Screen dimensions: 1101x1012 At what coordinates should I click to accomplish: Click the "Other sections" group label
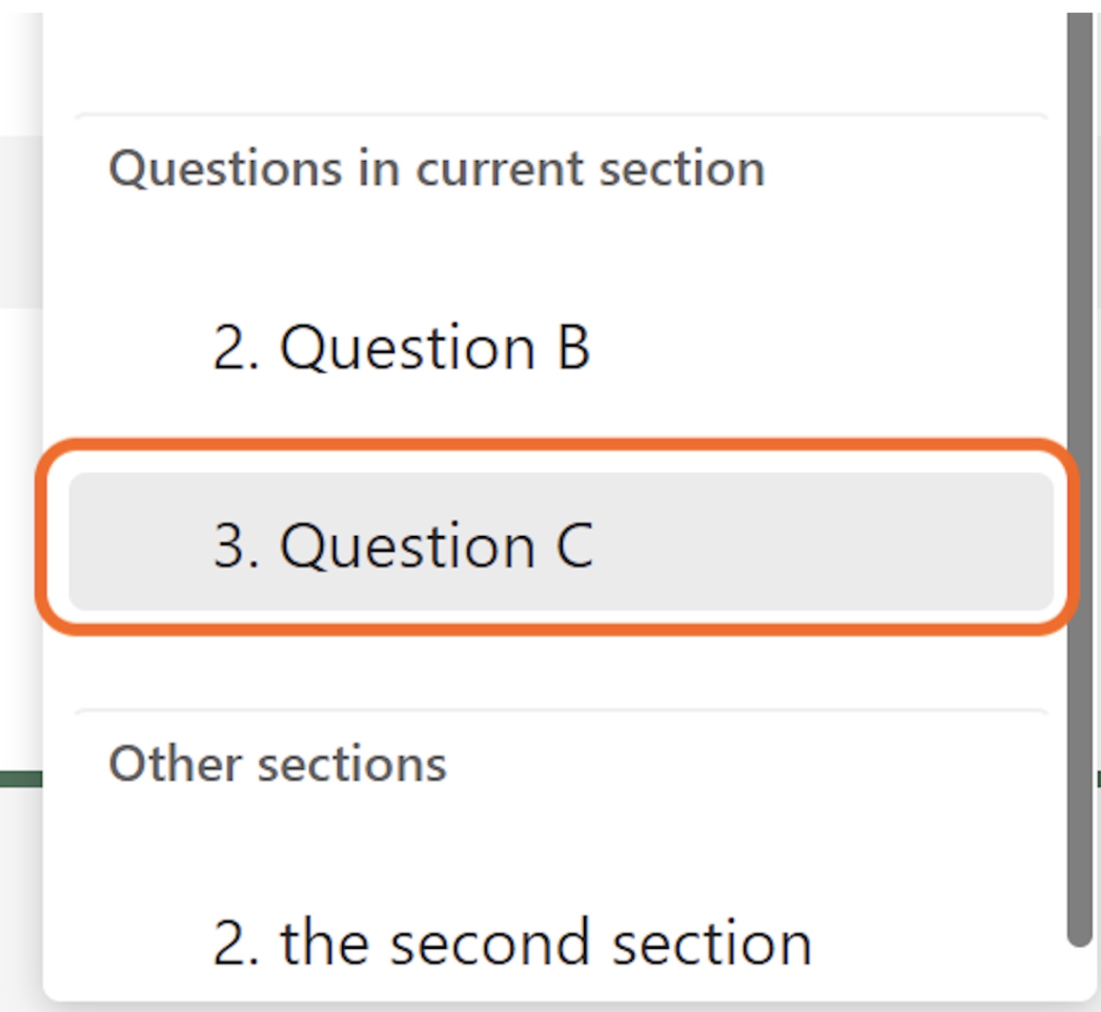(x=278, y=764)
